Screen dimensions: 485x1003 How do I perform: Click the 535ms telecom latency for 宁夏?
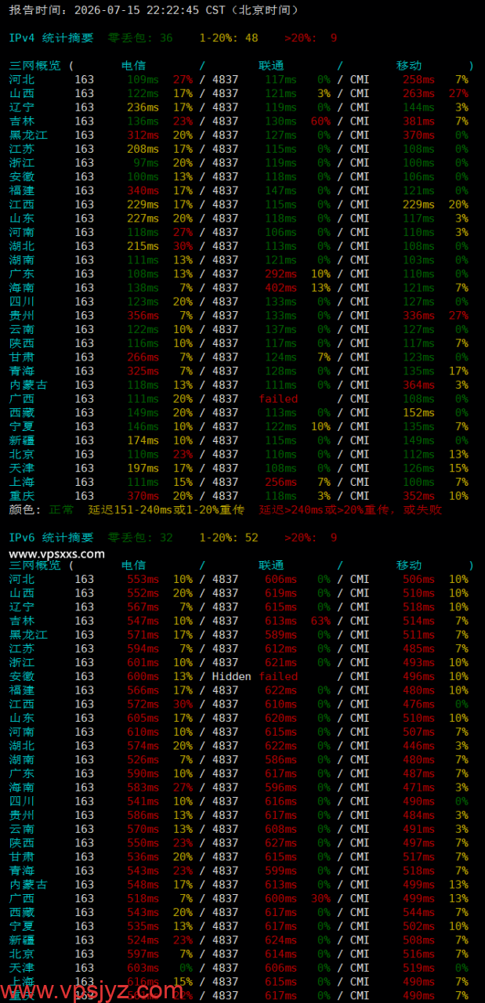click(x=143, y=927)
